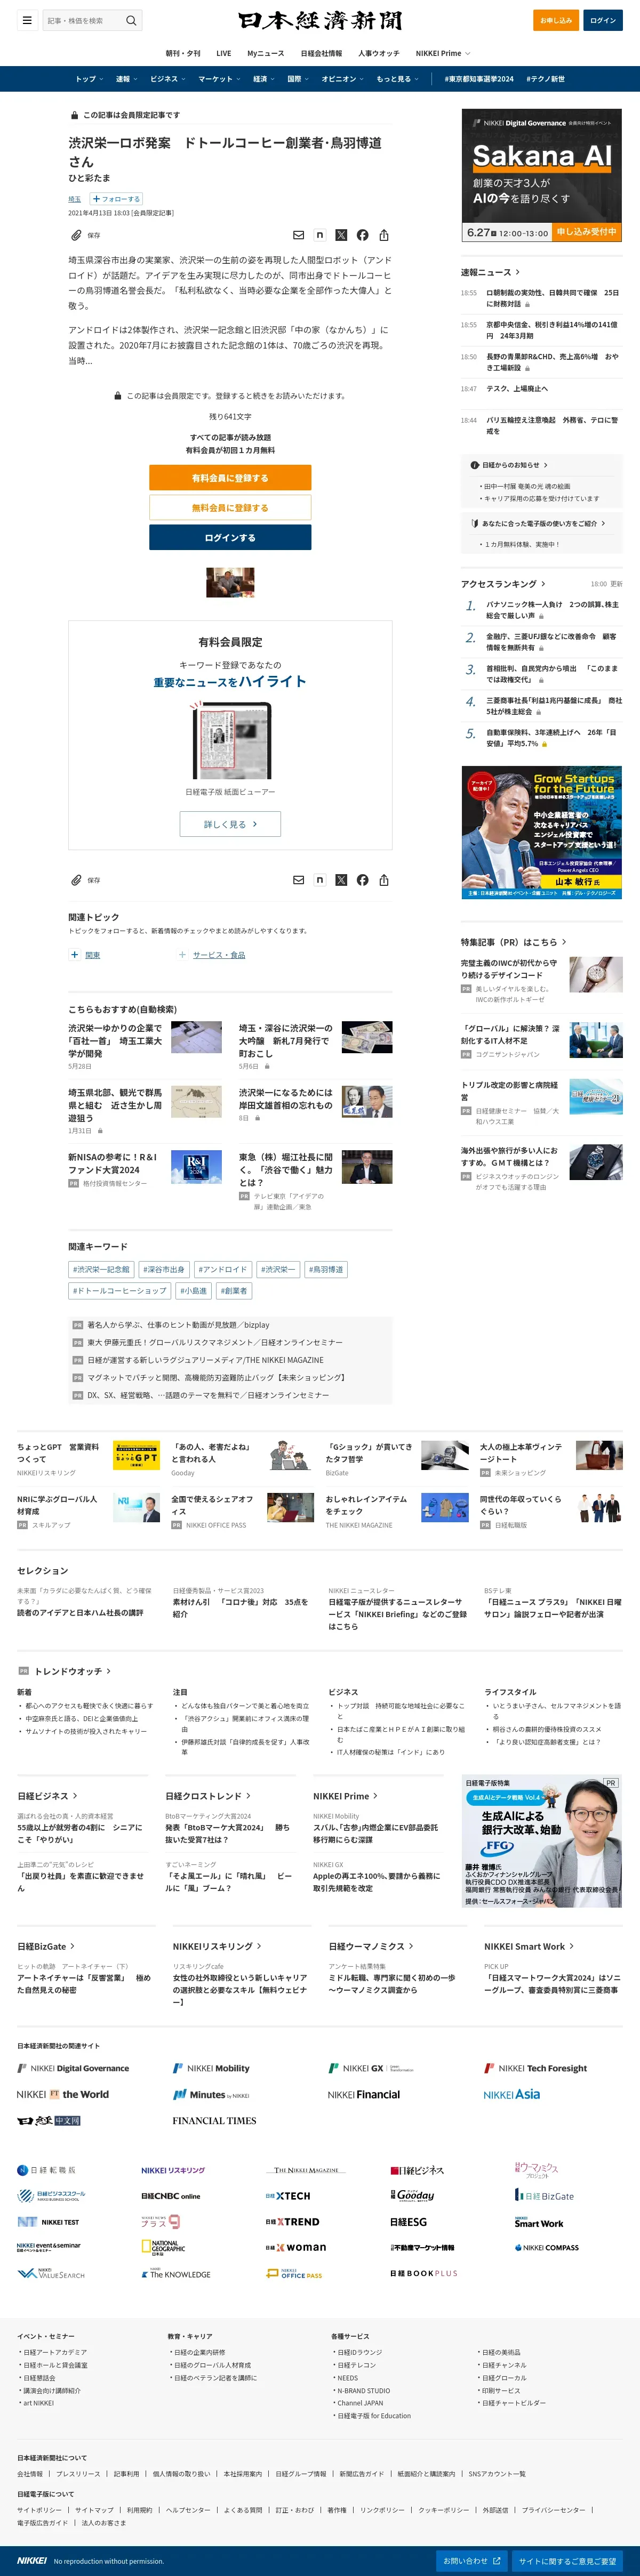Open the hamburger menu icon
Screen dimensions: 640x2576
click(27, 20)
